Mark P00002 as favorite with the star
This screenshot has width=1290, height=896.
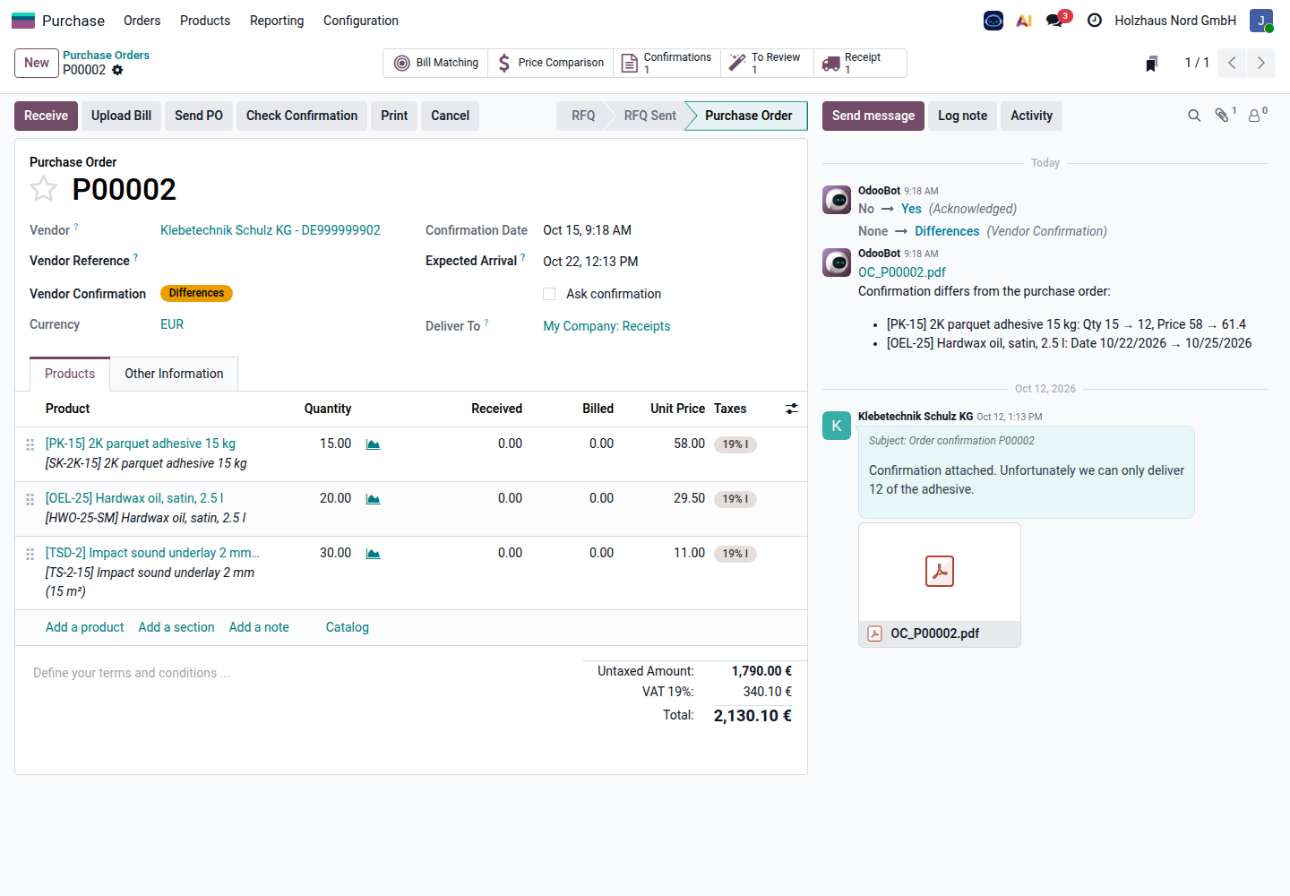(x=43, y=189)
